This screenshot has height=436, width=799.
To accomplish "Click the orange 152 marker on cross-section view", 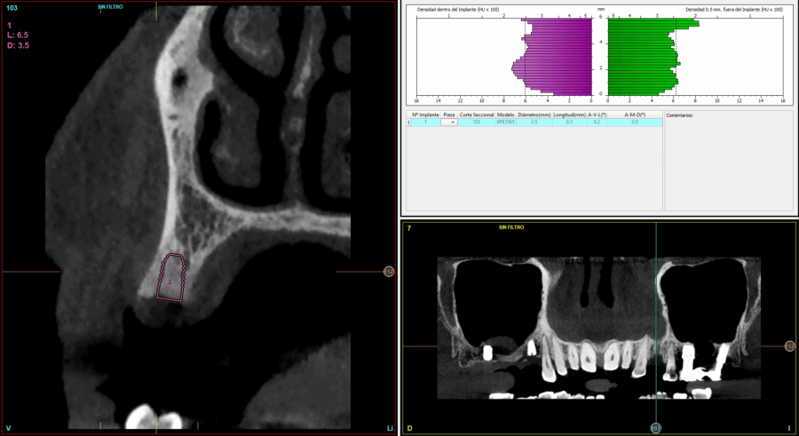I will coord(388,272).
